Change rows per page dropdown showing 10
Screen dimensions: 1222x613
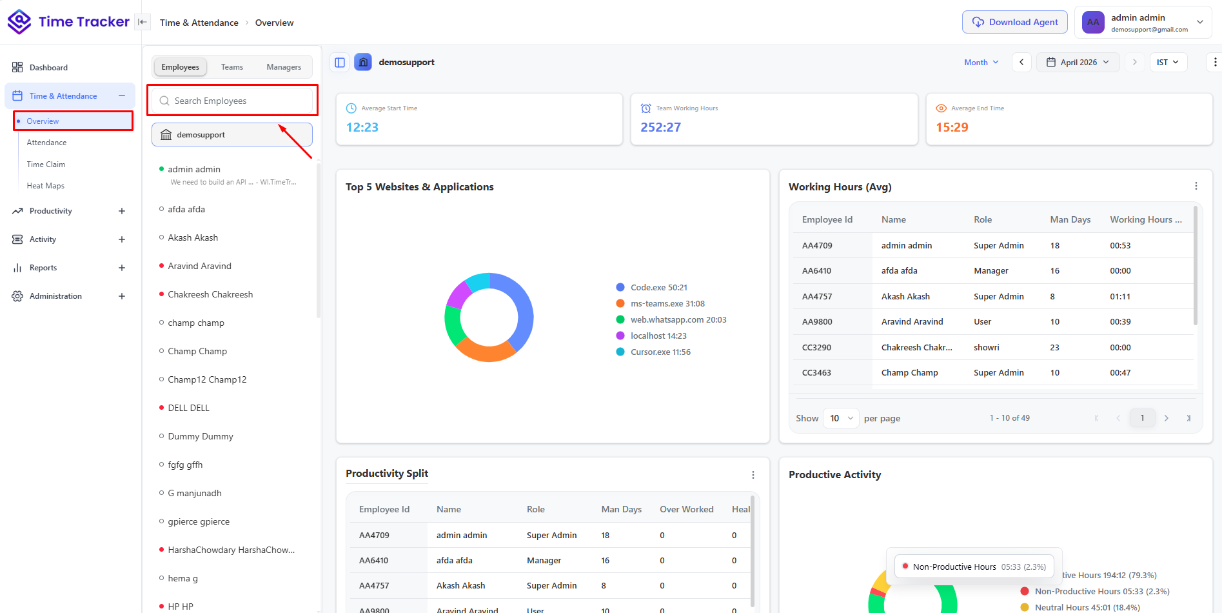pyautogui.click(x=841, y=418)
